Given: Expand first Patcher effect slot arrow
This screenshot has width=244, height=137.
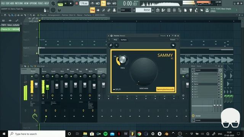Looking at the screenshot, I should (x=193, y=74).
